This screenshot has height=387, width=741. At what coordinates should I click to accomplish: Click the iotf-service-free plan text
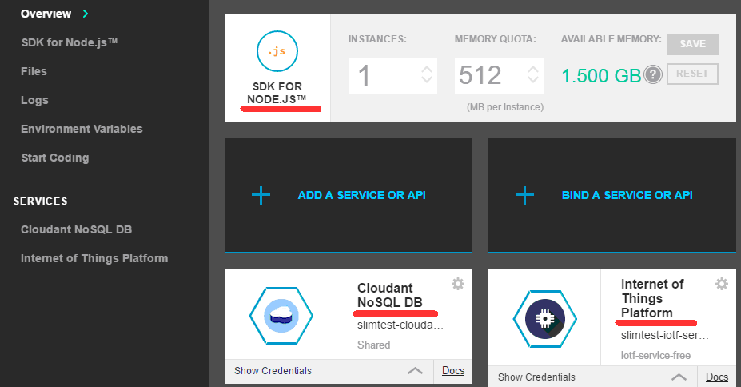tap(656, 355)
